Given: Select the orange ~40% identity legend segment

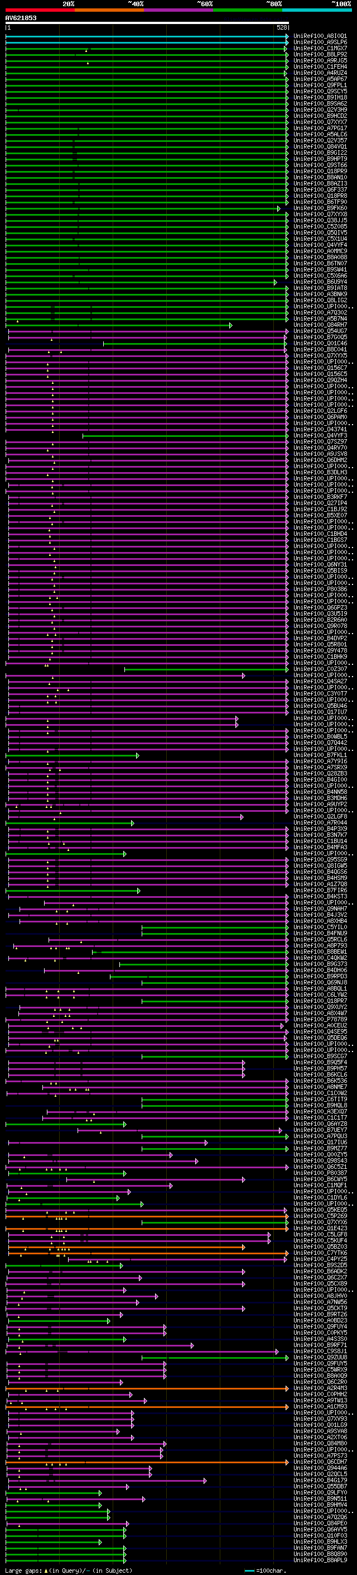Looking at the screenshot, I should [109, 10].
